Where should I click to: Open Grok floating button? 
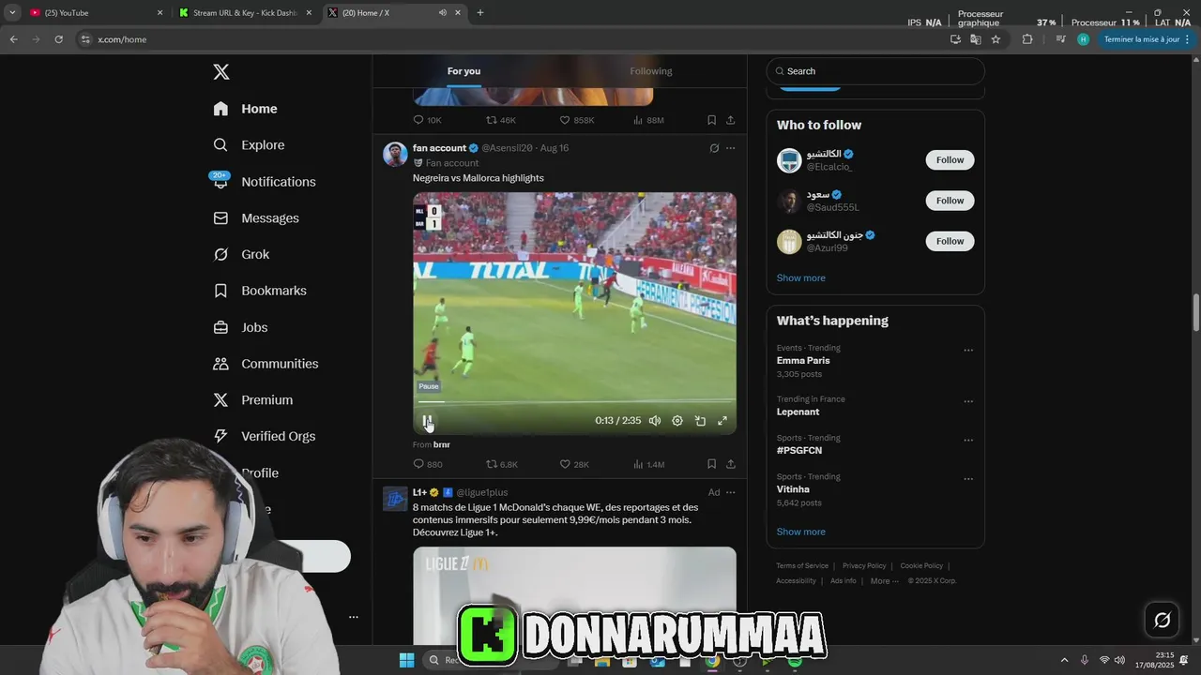click(1162, 620)
